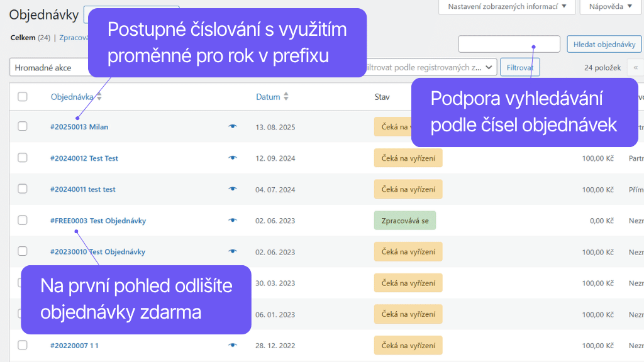Click inside the order search field
Viewport: 644px width, 362px height.
click(509, 44)
